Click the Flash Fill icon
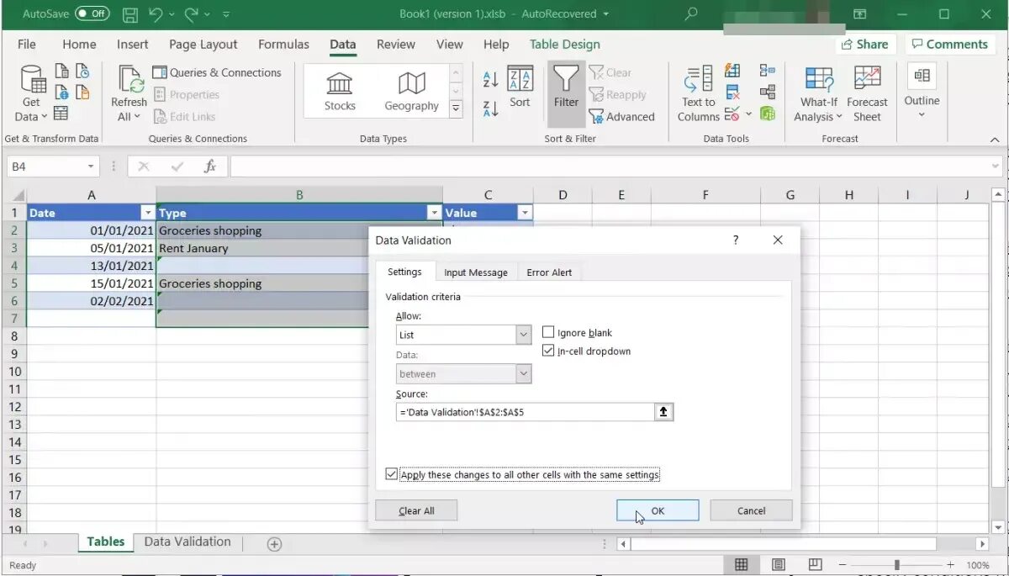This screenshot has width=1009, height=576. coord(732,71)
